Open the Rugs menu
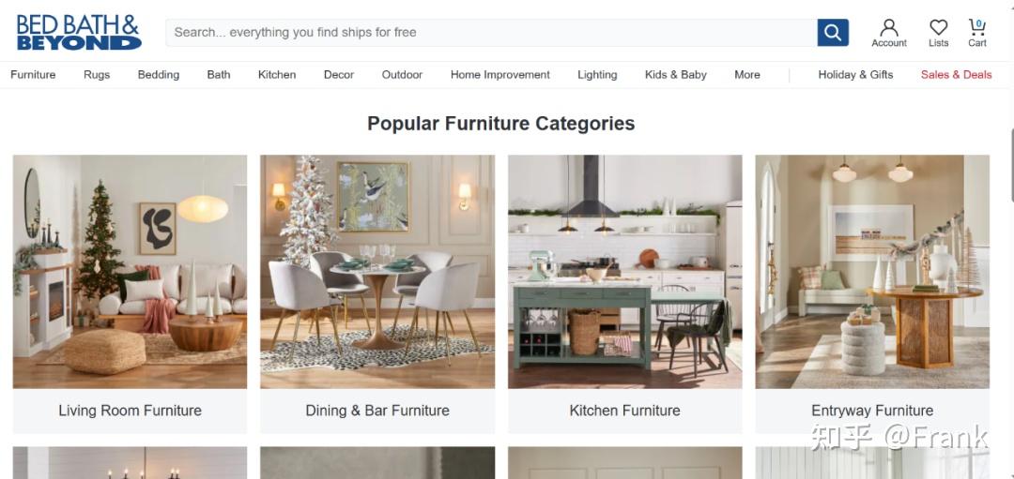This screenshot has width=1014, height=479. [x=97, y=75]
